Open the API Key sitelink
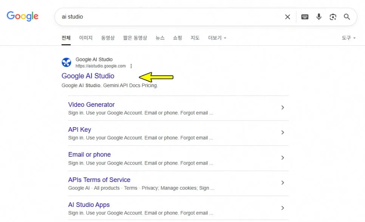 point(80,129)
